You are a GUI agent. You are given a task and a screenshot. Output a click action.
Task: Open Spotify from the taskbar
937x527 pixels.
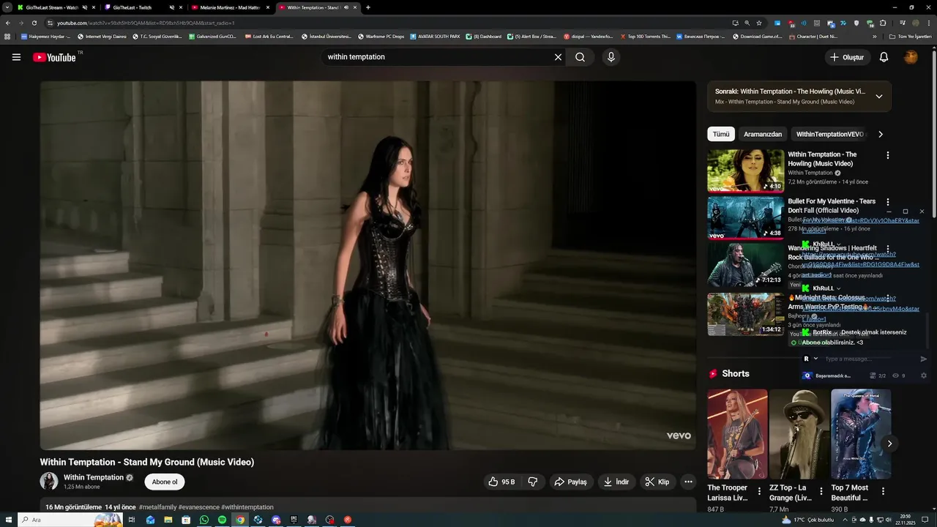pyautogui.click(x=222, y=520)
